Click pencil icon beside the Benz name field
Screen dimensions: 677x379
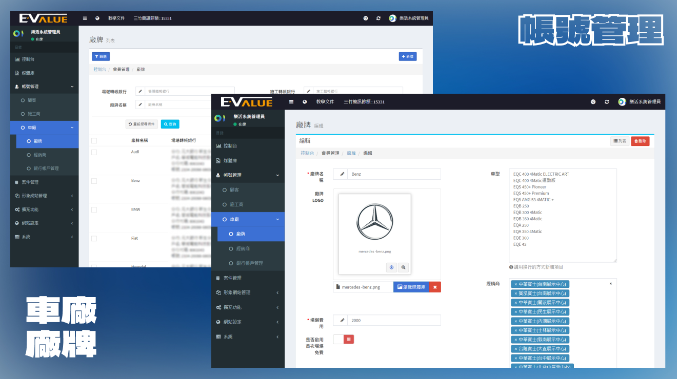(x=342, y=174)
